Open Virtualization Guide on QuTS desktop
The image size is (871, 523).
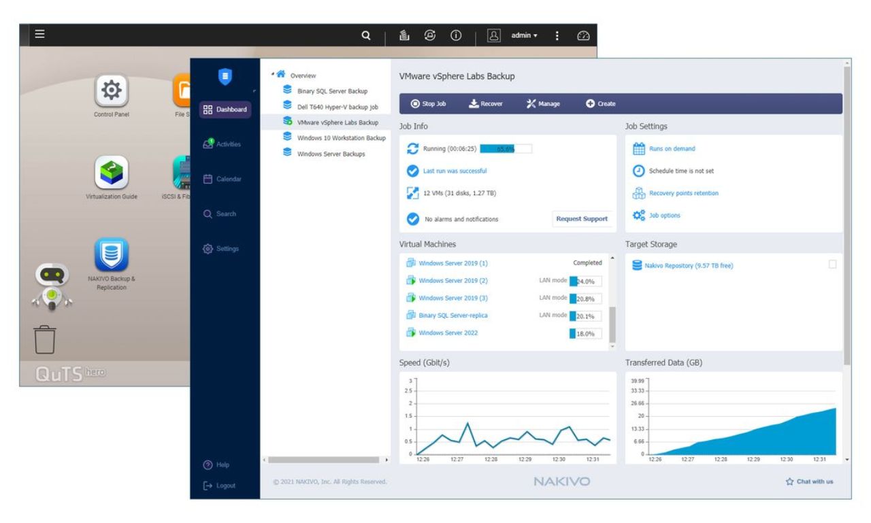[x=112, y=178]
